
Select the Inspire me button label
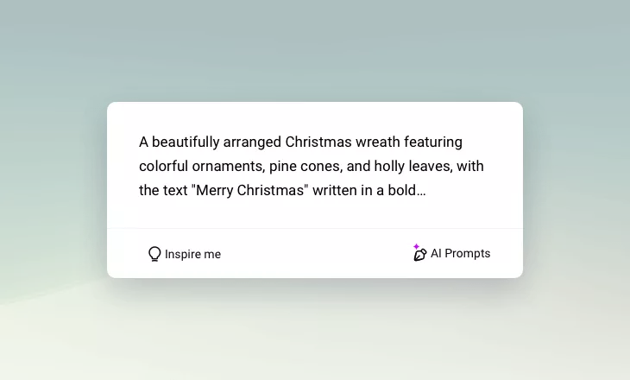pyautogui.click(x=192, y=254)
